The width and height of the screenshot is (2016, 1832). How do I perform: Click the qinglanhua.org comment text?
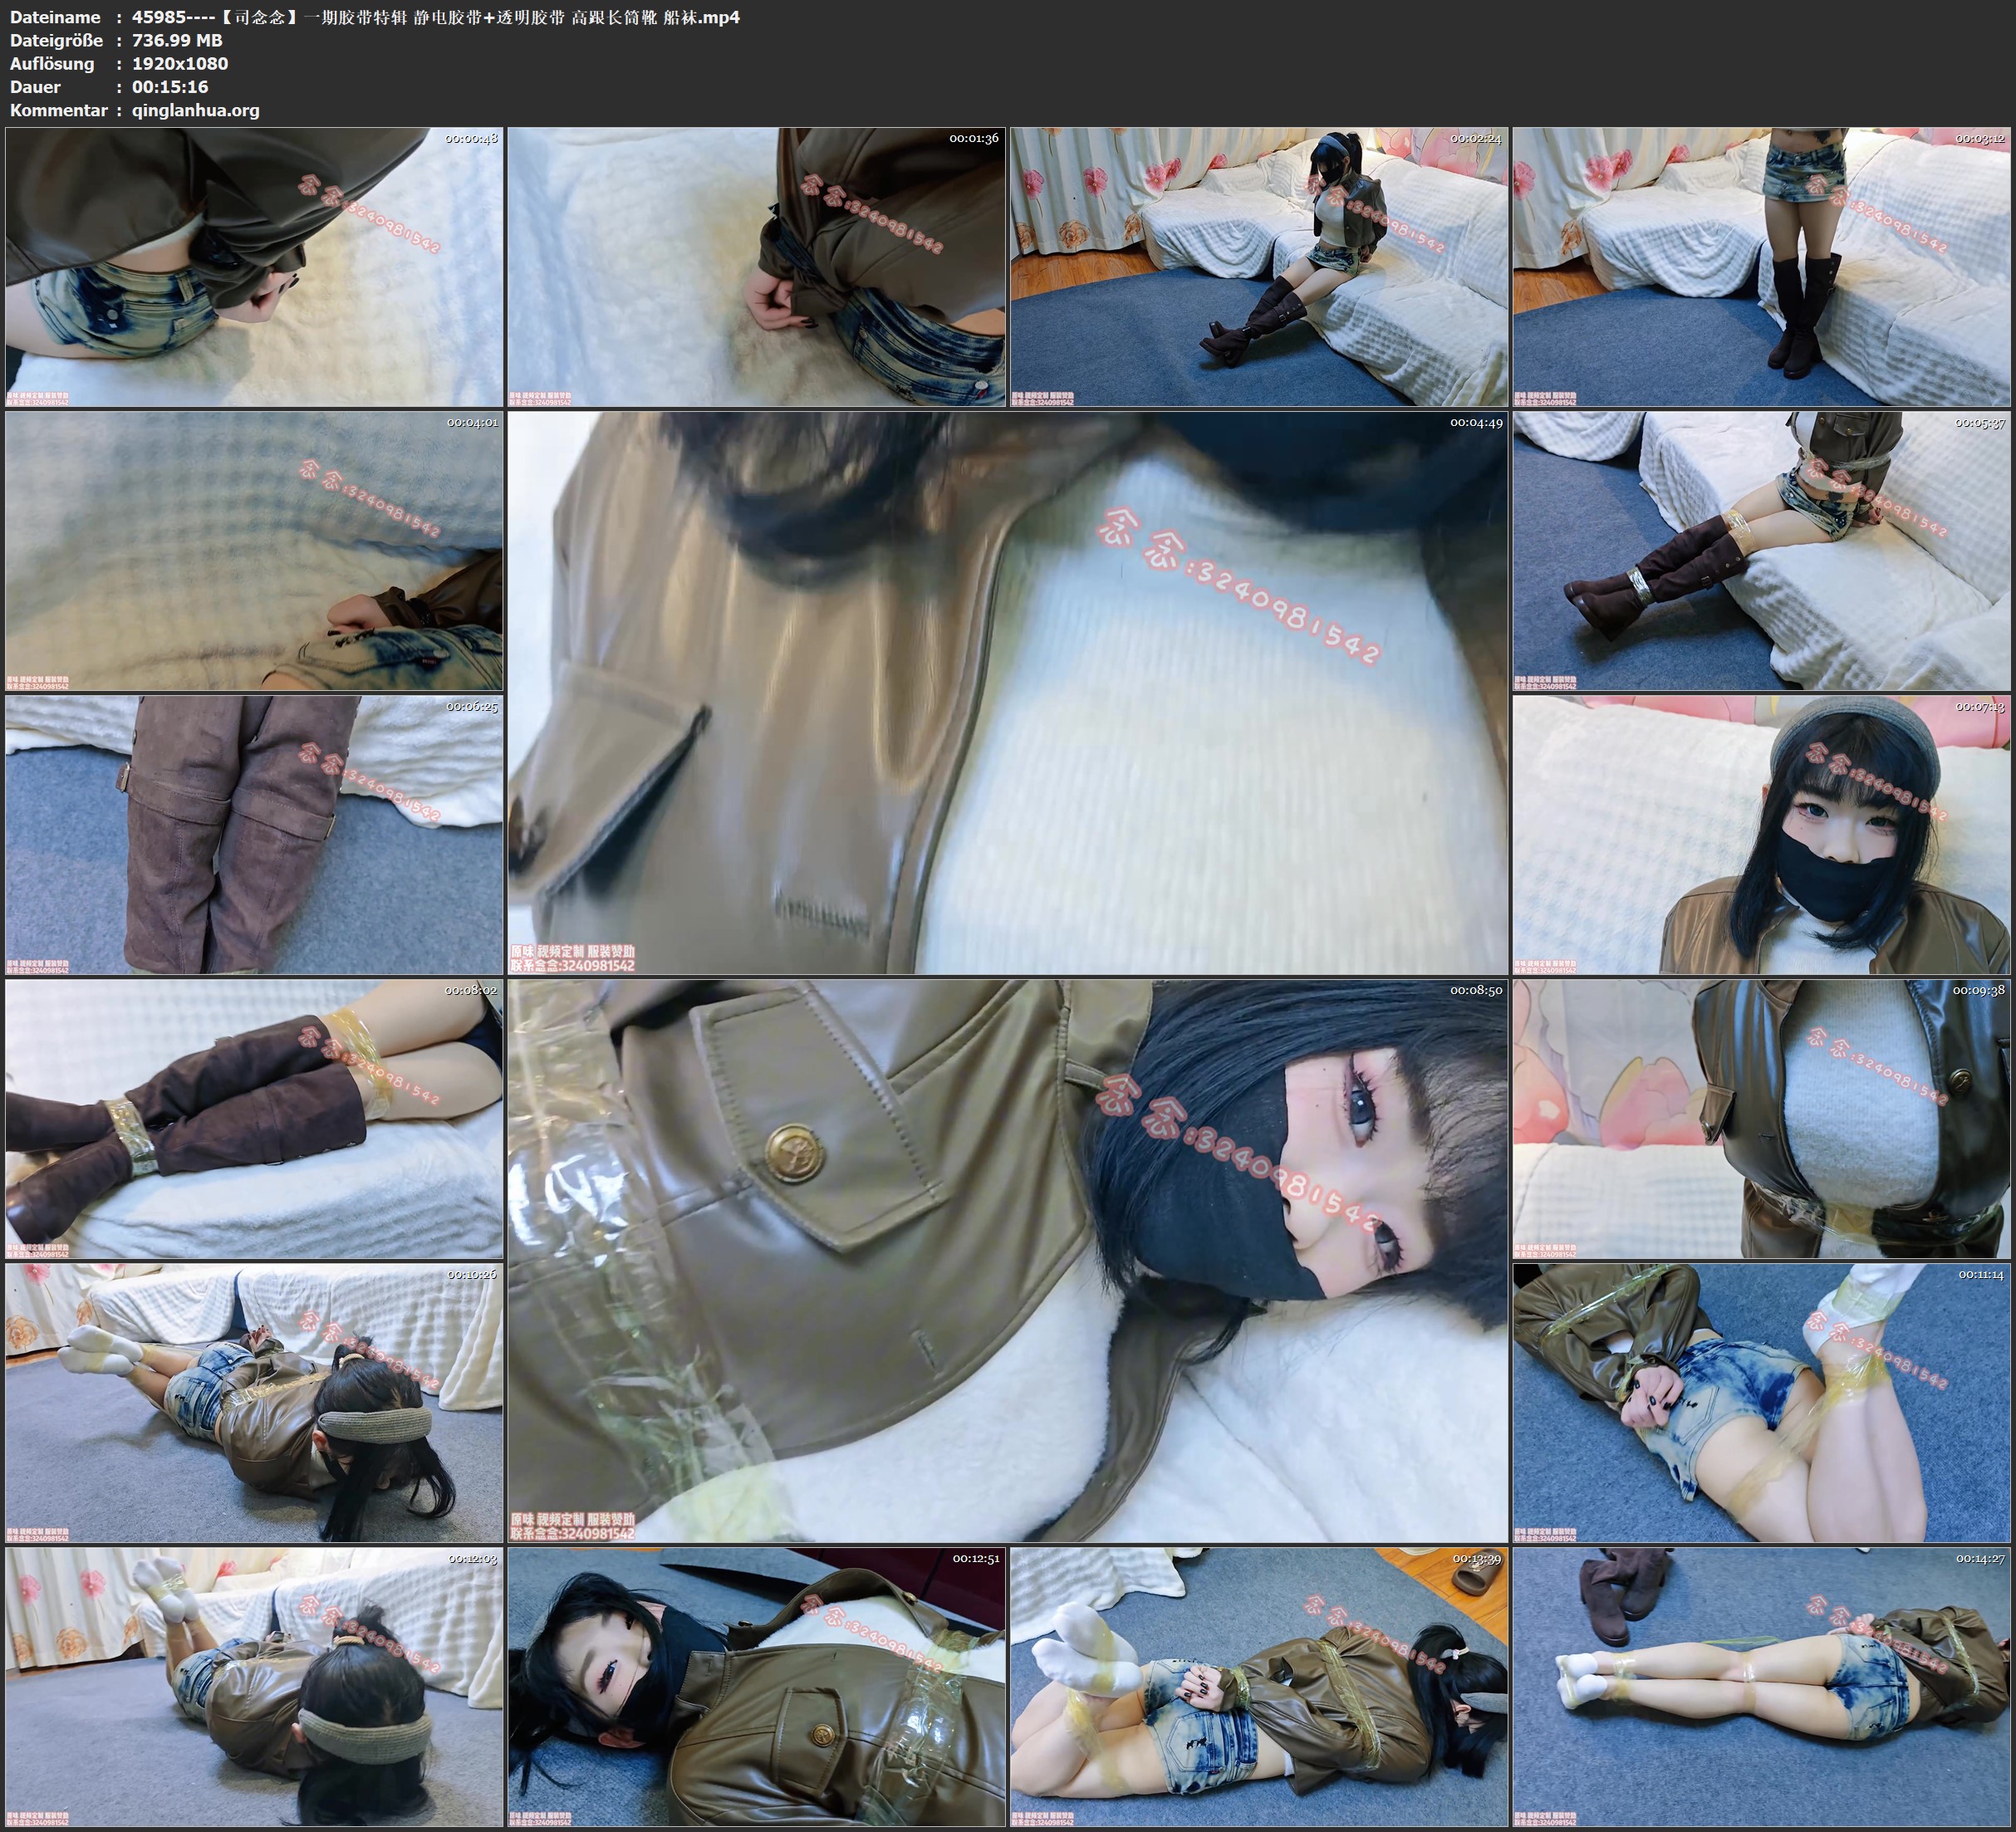[196, 110]
